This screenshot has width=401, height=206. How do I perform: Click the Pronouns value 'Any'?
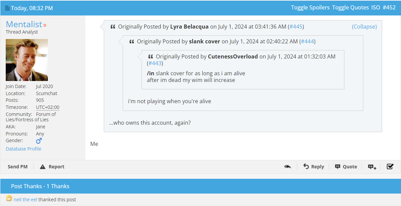click(40, 134)
